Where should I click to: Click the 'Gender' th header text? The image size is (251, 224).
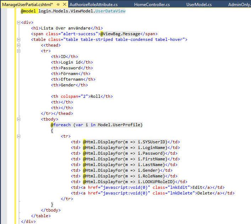coord(68,85)
